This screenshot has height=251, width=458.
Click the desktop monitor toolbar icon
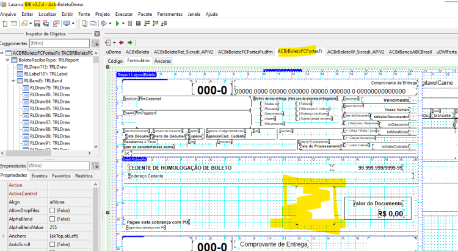pos(67,24)
